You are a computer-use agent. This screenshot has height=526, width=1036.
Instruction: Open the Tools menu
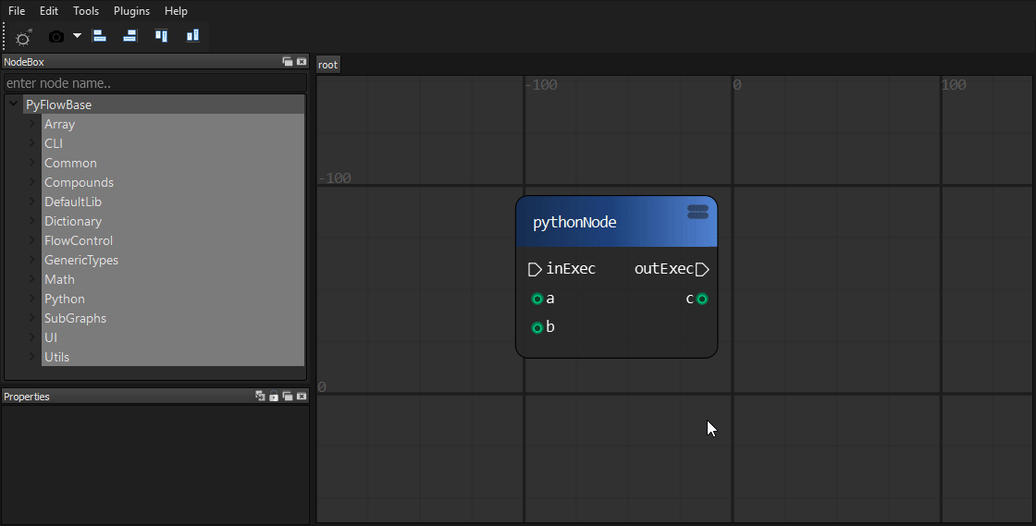[86, 10]
